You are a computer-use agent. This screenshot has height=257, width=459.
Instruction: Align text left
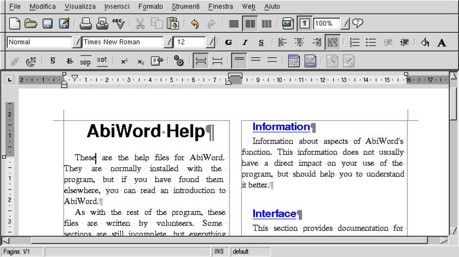coord(282,43)
